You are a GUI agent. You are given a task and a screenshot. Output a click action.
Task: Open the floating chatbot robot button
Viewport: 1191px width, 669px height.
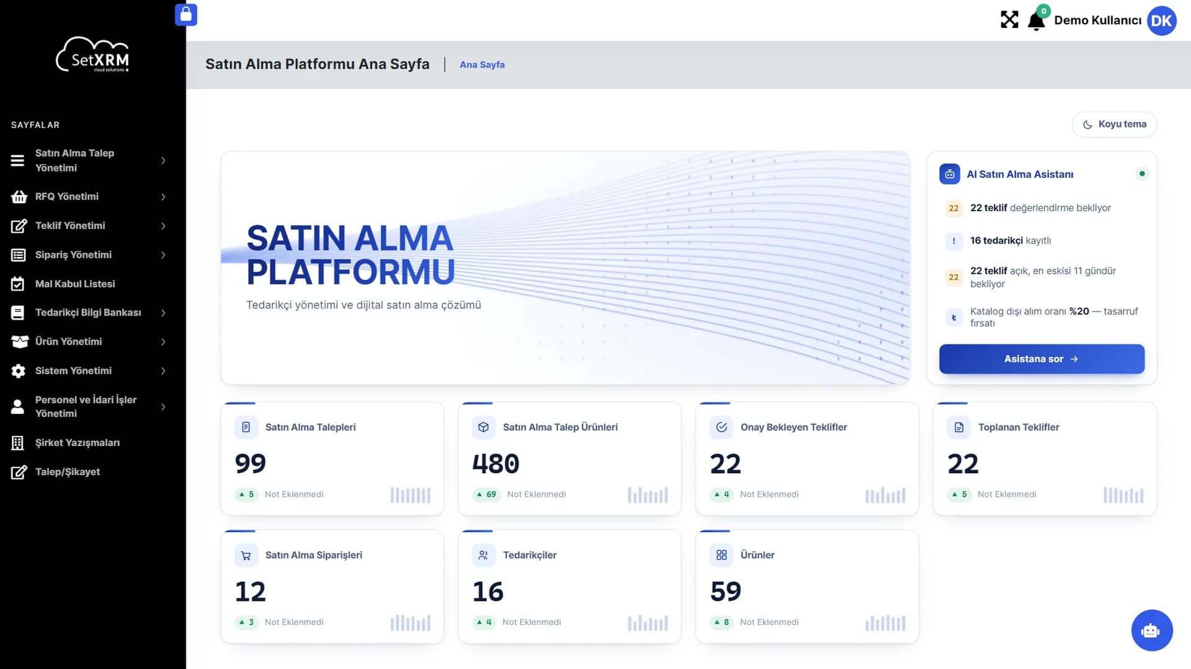[1152, 631]
